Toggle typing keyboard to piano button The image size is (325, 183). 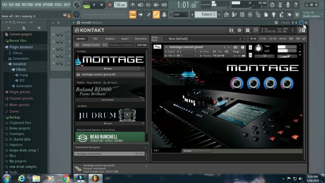pyautogui.click(x=133, y=14)
